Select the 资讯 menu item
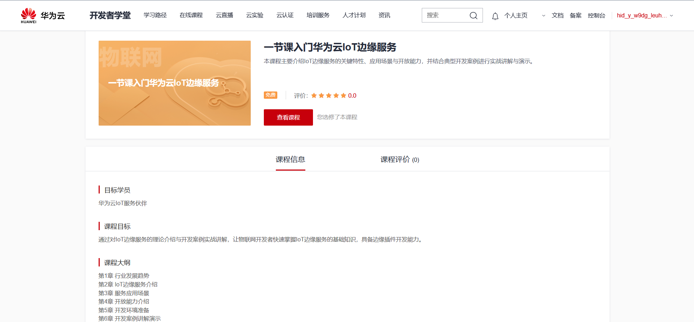This screenshot has width=694, height=322. point(384,15)
